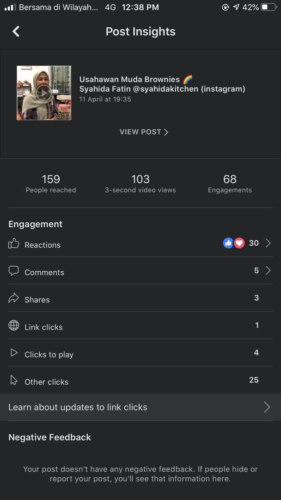Click the Comments speech bubble icon

click(x=14, y=271)
